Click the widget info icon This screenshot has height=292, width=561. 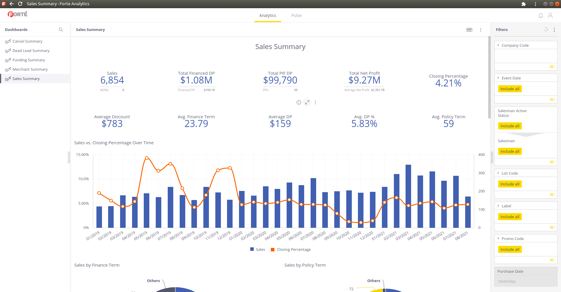point(299,102)
